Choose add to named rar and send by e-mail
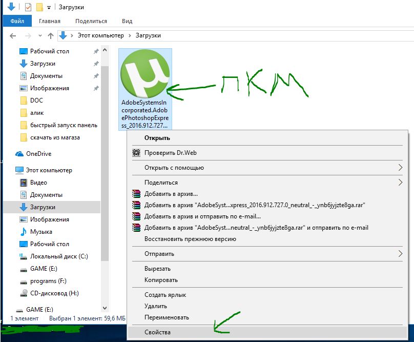The height and width of the screenshot is (342, 414). coord(267,228)
